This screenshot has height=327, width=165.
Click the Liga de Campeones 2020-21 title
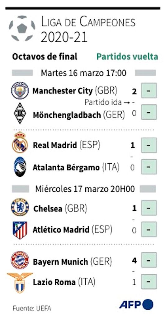pos(88,30)
